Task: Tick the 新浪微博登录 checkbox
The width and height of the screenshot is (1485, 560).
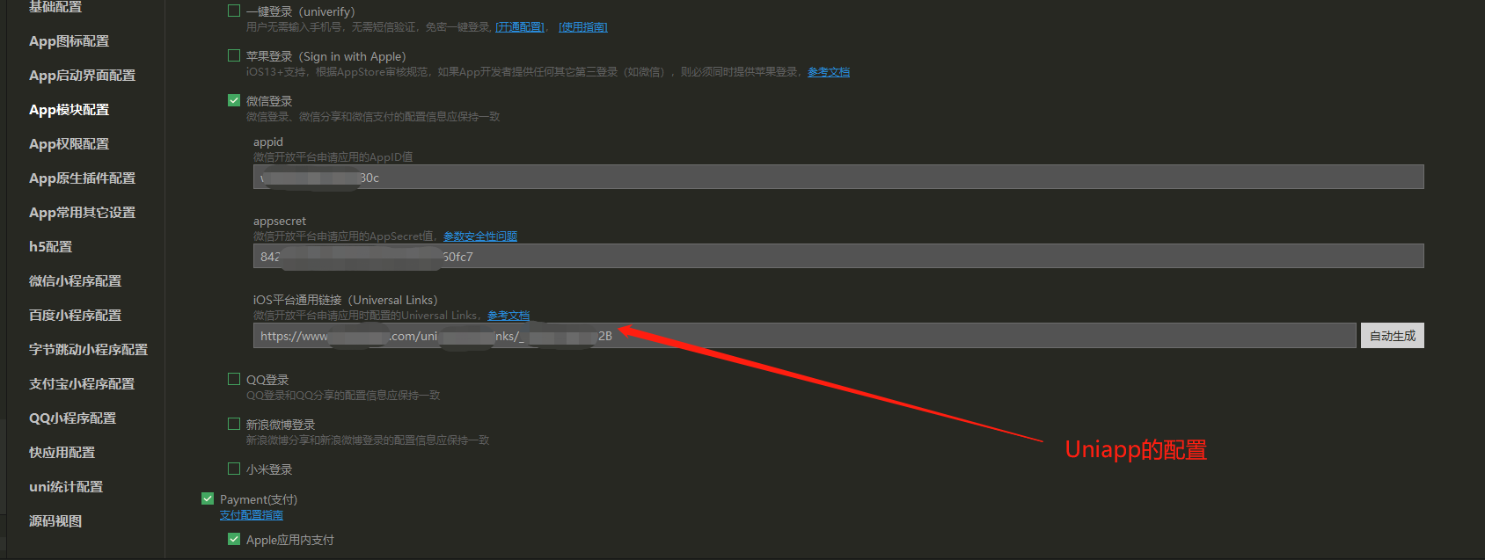Action: [234, 425]
